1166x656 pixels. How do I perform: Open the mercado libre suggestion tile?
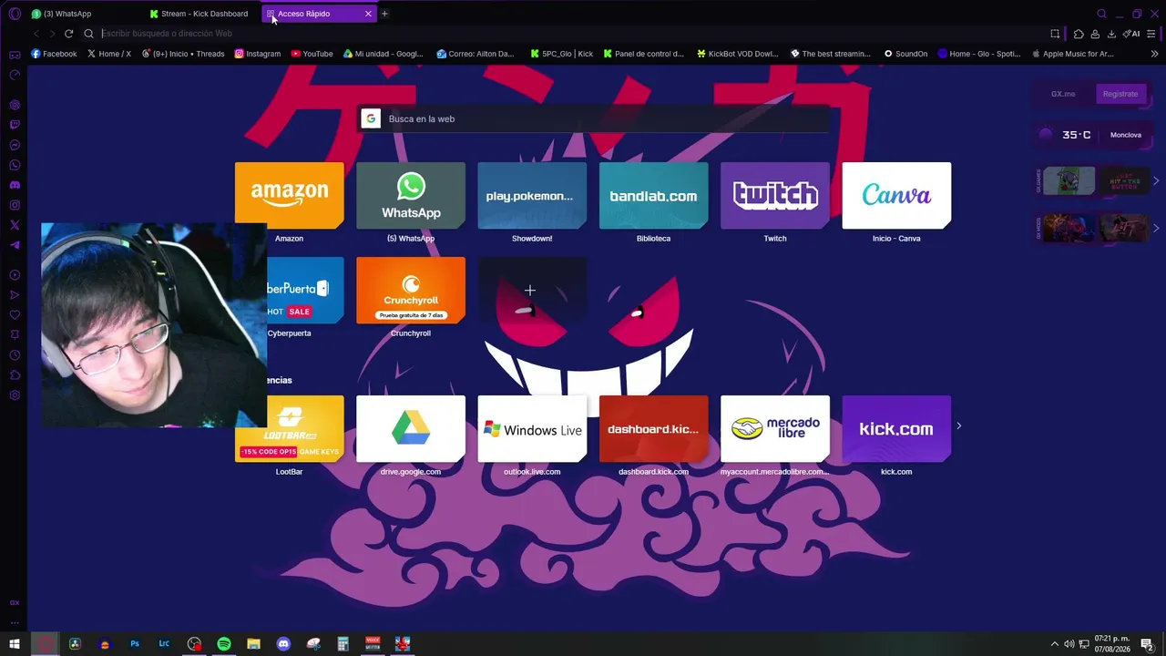tap(775, 428)
